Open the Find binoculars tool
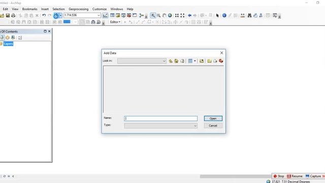 249,15
